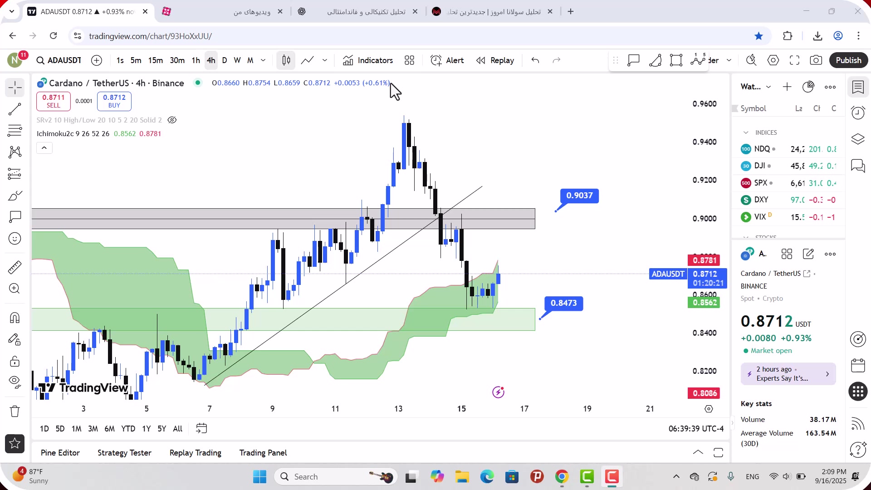The height and width of the screenshot is (490, 871).
Task: Select the Weekly timeframe
Action: 237,60
